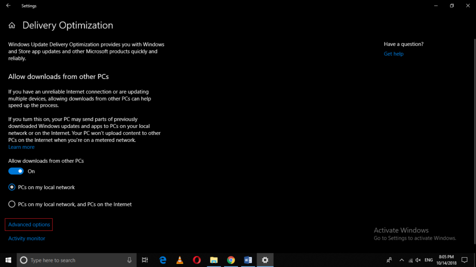
Task: Go back using the Settings back arrow
Action: tap(8, 6)
